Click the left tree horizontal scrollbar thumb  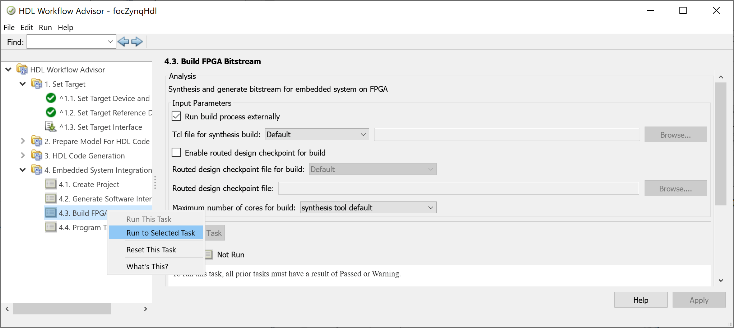coord(62,309)
